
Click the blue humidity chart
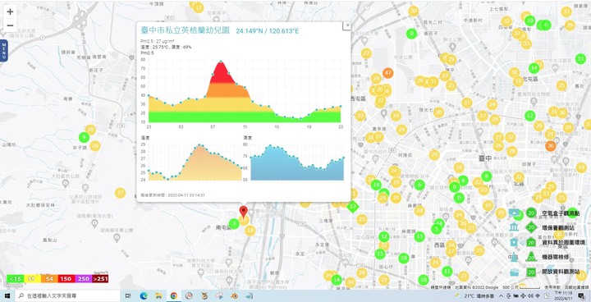pos(297,162)
